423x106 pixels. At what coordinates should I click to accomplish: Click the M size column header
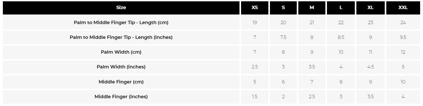tap(312, 8)
